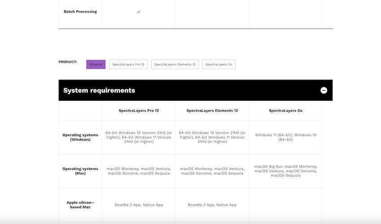Select the Show all product filter
Viewport: 381px width, 224px height.
coord(96,65)
